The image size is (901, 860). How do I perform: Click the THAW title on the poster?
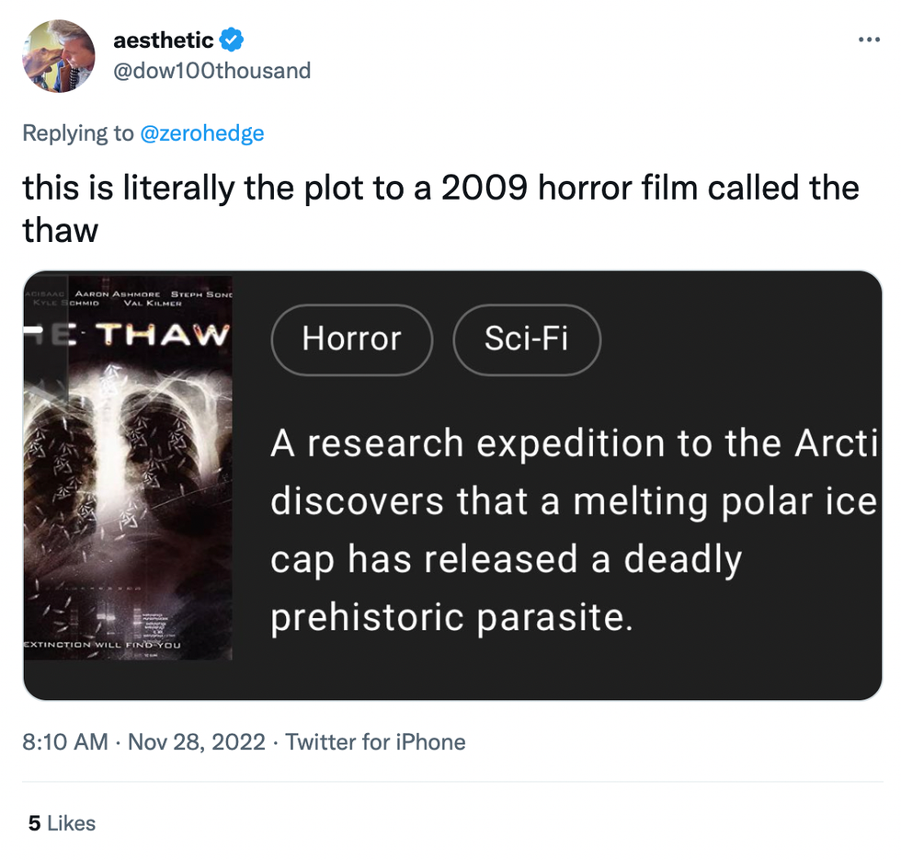tap(162, 334)
